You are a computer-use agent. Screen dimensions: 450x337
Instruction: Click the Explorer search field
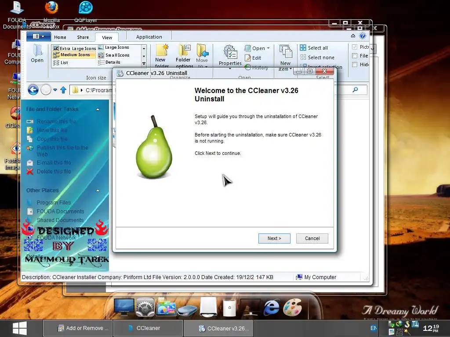click(352, 90)
